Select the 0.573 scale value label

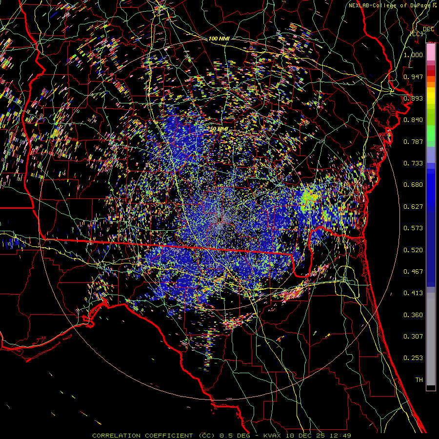(x=413, y=228)
